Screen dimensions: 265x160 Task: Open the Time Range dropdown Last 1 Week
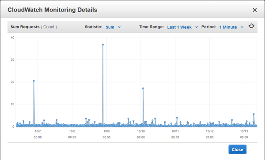pos(182,27)
